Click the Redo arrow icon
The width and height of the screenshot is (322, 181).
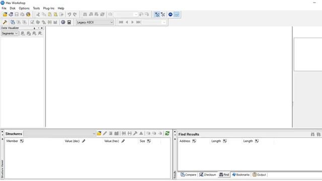(x=75, y=15)
